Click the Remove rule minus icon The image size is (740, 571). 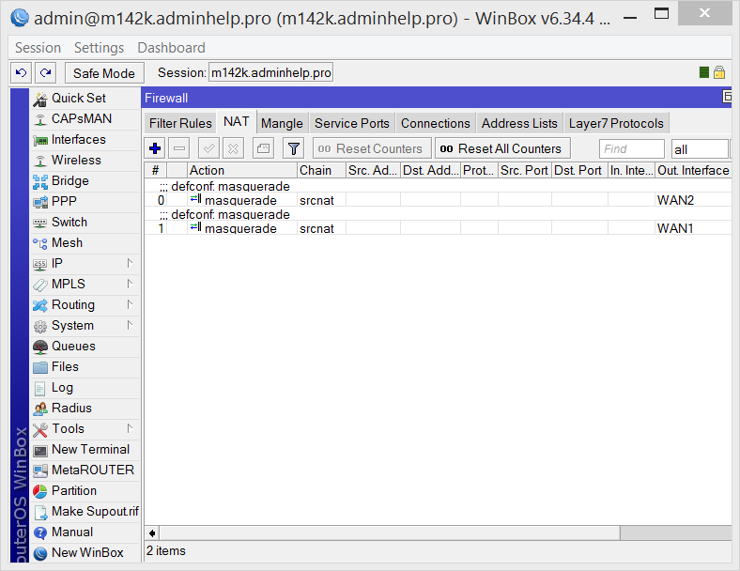point(179,148)
